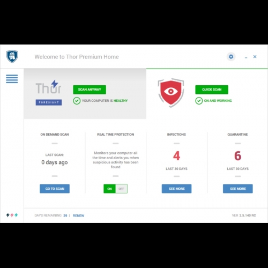Click the three lightning bolts icon
Viewport: 268px width, 268px height.
pyautogui.click(x=12, y=215)
